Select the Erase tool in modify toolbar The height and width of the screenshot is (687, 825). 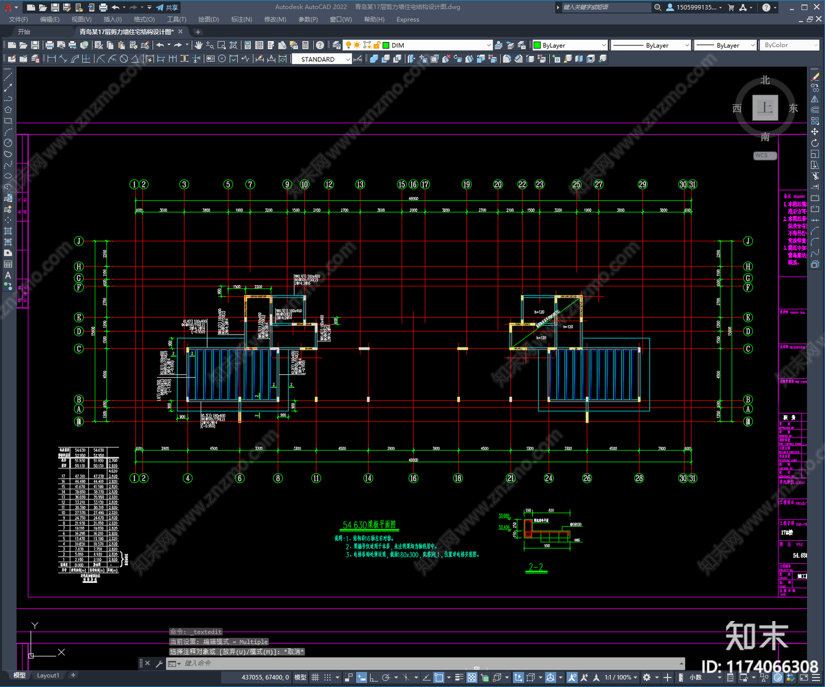(x=815, y=77)
